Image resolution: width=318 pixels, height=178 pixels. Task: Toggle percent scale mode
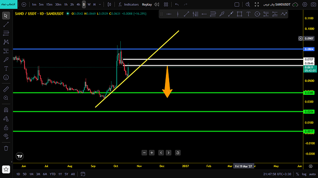coord(297,174)
